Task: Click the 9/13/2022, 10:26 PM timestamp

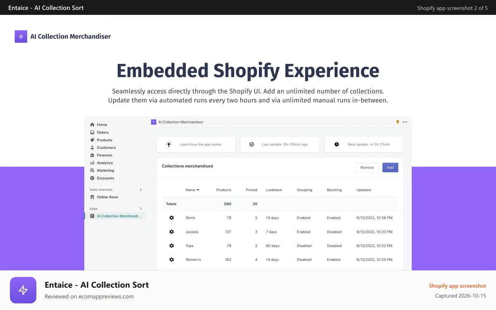Action: pos(374,218)
